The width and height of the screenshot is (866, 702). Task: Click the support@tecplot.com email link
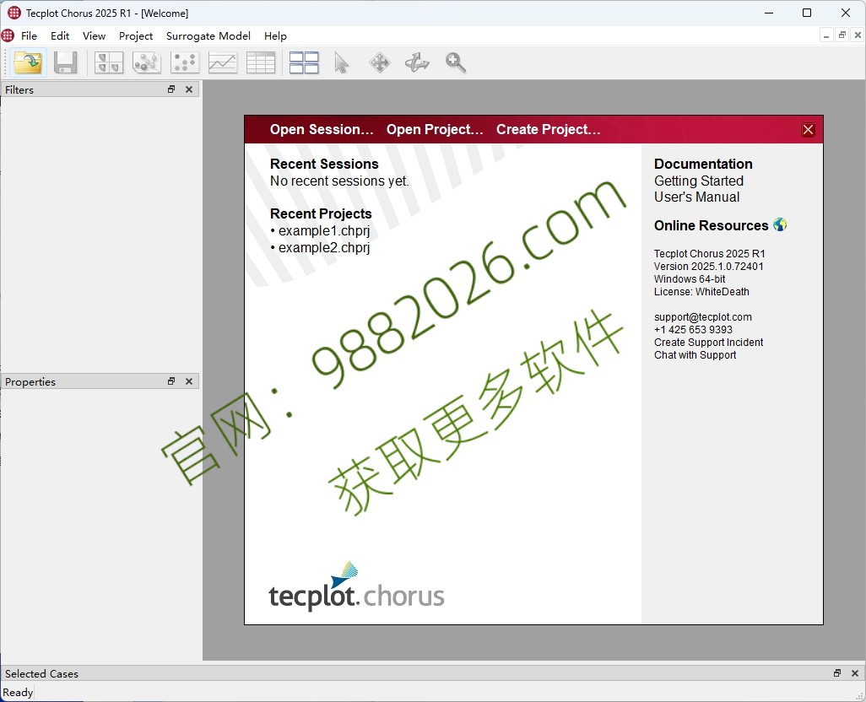tap(702, 316)
